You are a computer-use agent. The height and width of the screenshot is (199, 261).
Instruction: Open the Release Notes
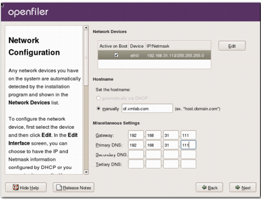tap(74, 187)
